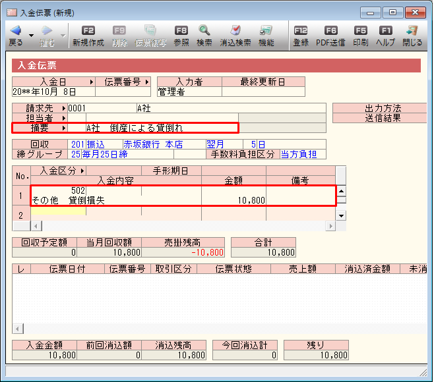Click the window title bar app icon
The image size is (434, 382).
click(12, 13)
